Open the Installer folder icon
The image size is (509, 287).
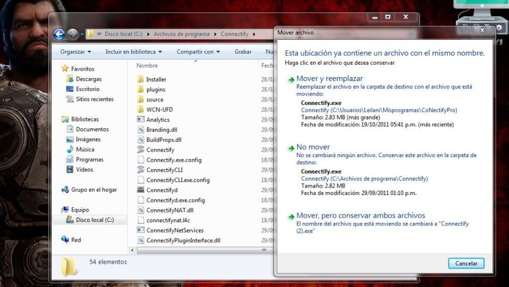[141, 79]
